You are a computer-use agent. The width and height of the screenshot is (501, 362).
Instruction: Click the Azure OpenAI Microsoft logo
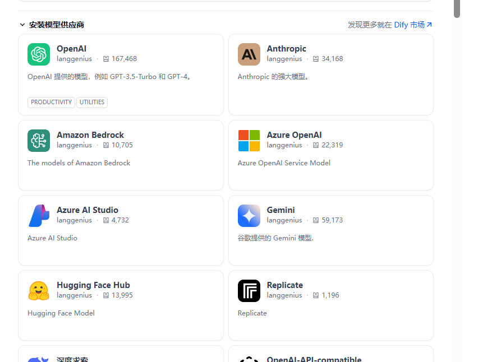point(249,141)
